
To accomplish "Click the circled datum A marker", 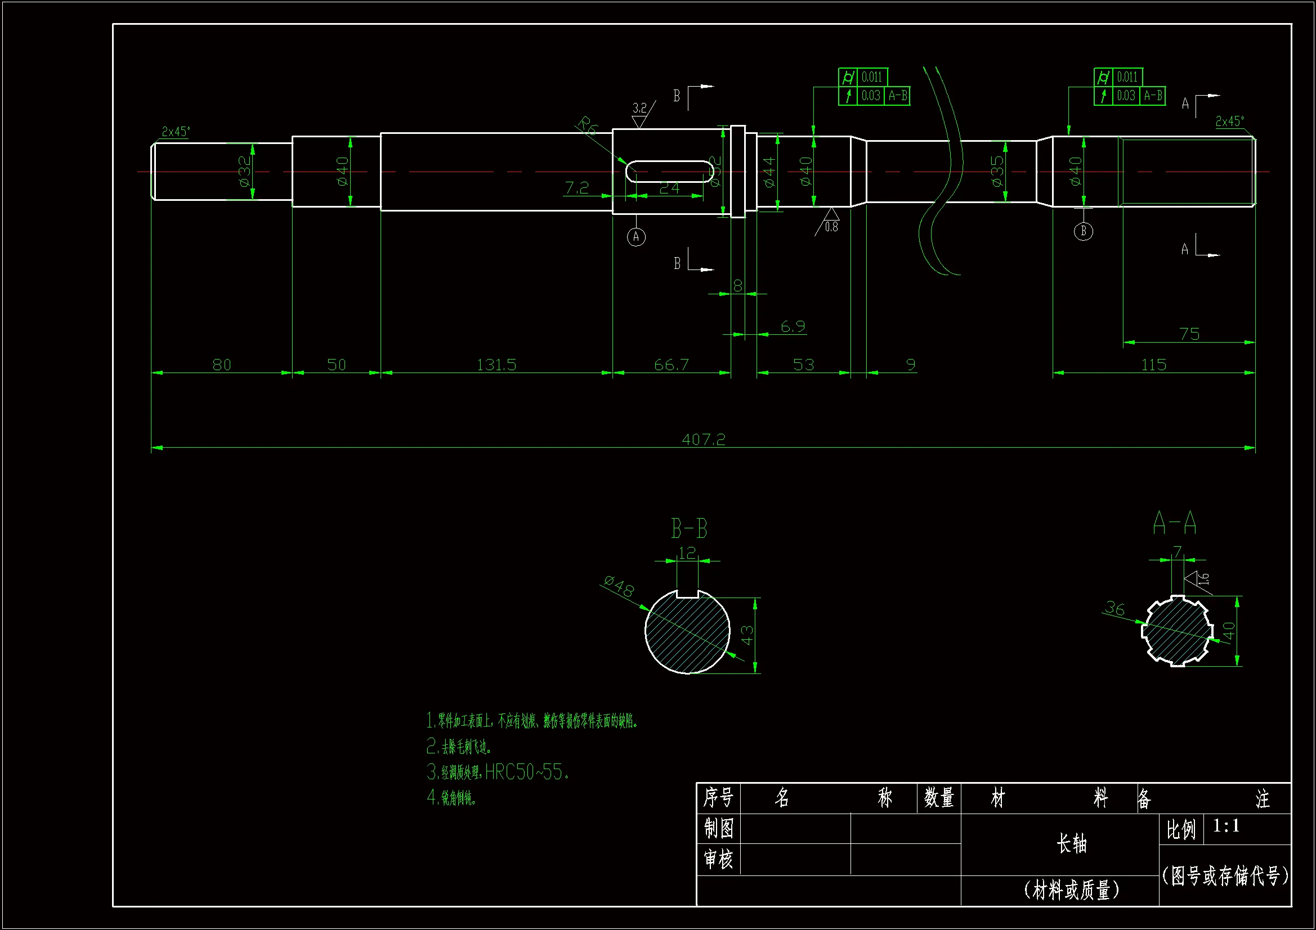I will tap(635, 237).
